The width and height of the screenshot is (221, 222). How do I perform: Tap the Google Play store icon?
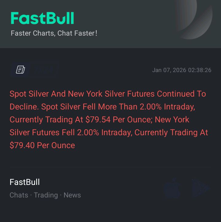[200, 188]
